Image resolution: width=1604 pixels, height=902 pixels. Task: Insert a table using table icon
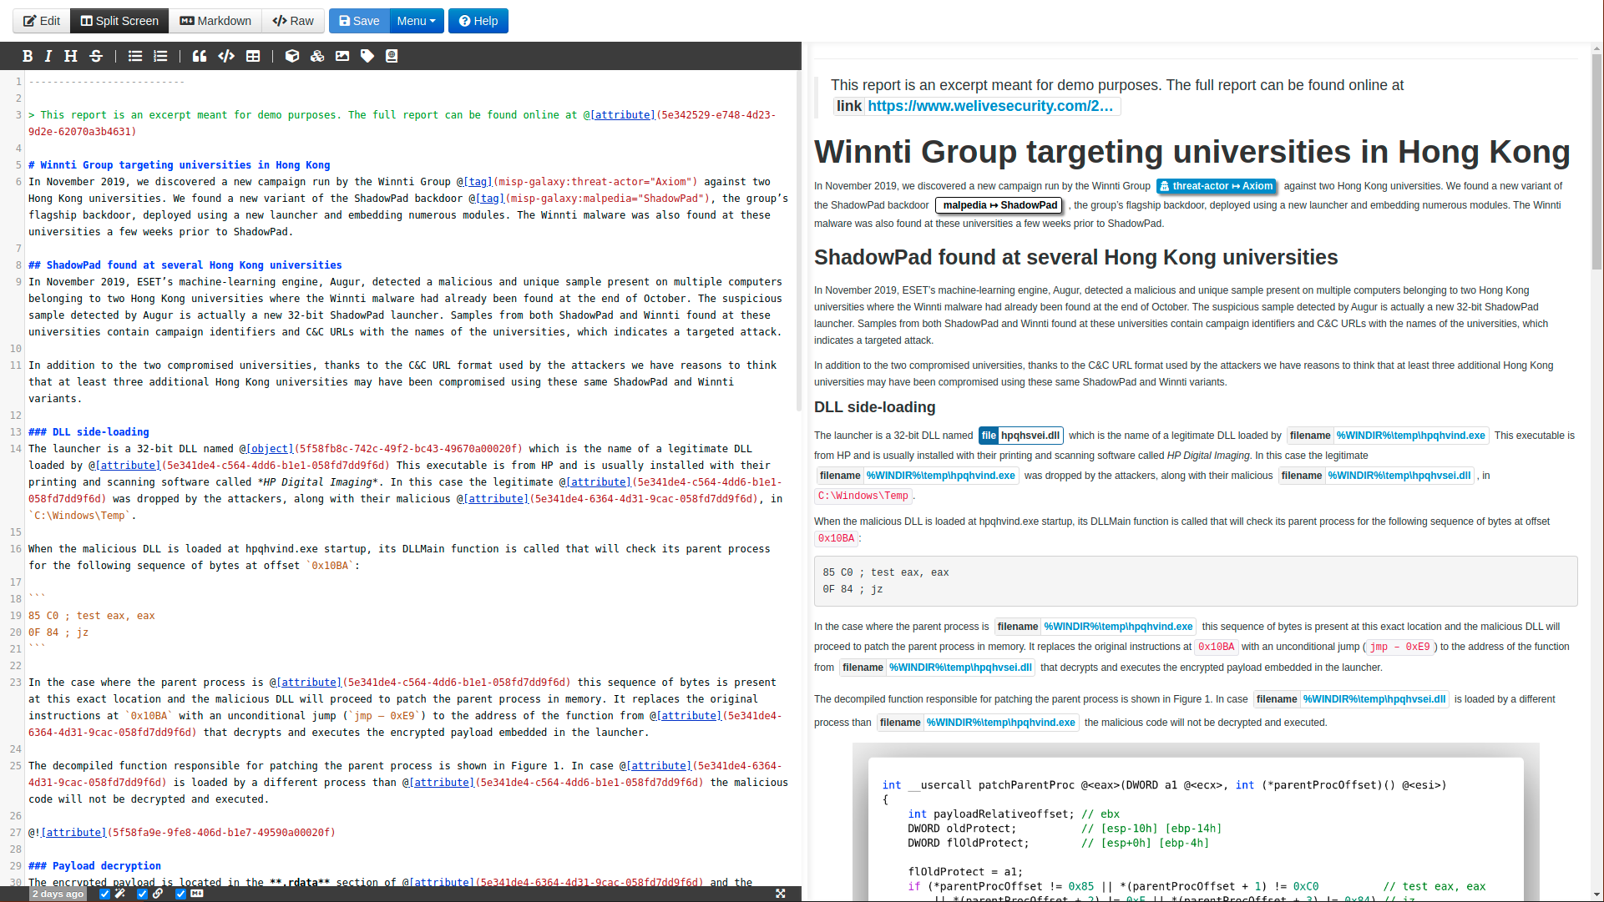[253, 56]
